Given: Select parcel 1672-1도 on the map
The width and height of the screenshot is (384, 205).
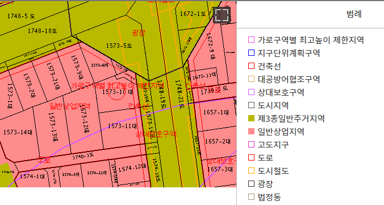Looking at the screenshot, I should tap(193, 14).
